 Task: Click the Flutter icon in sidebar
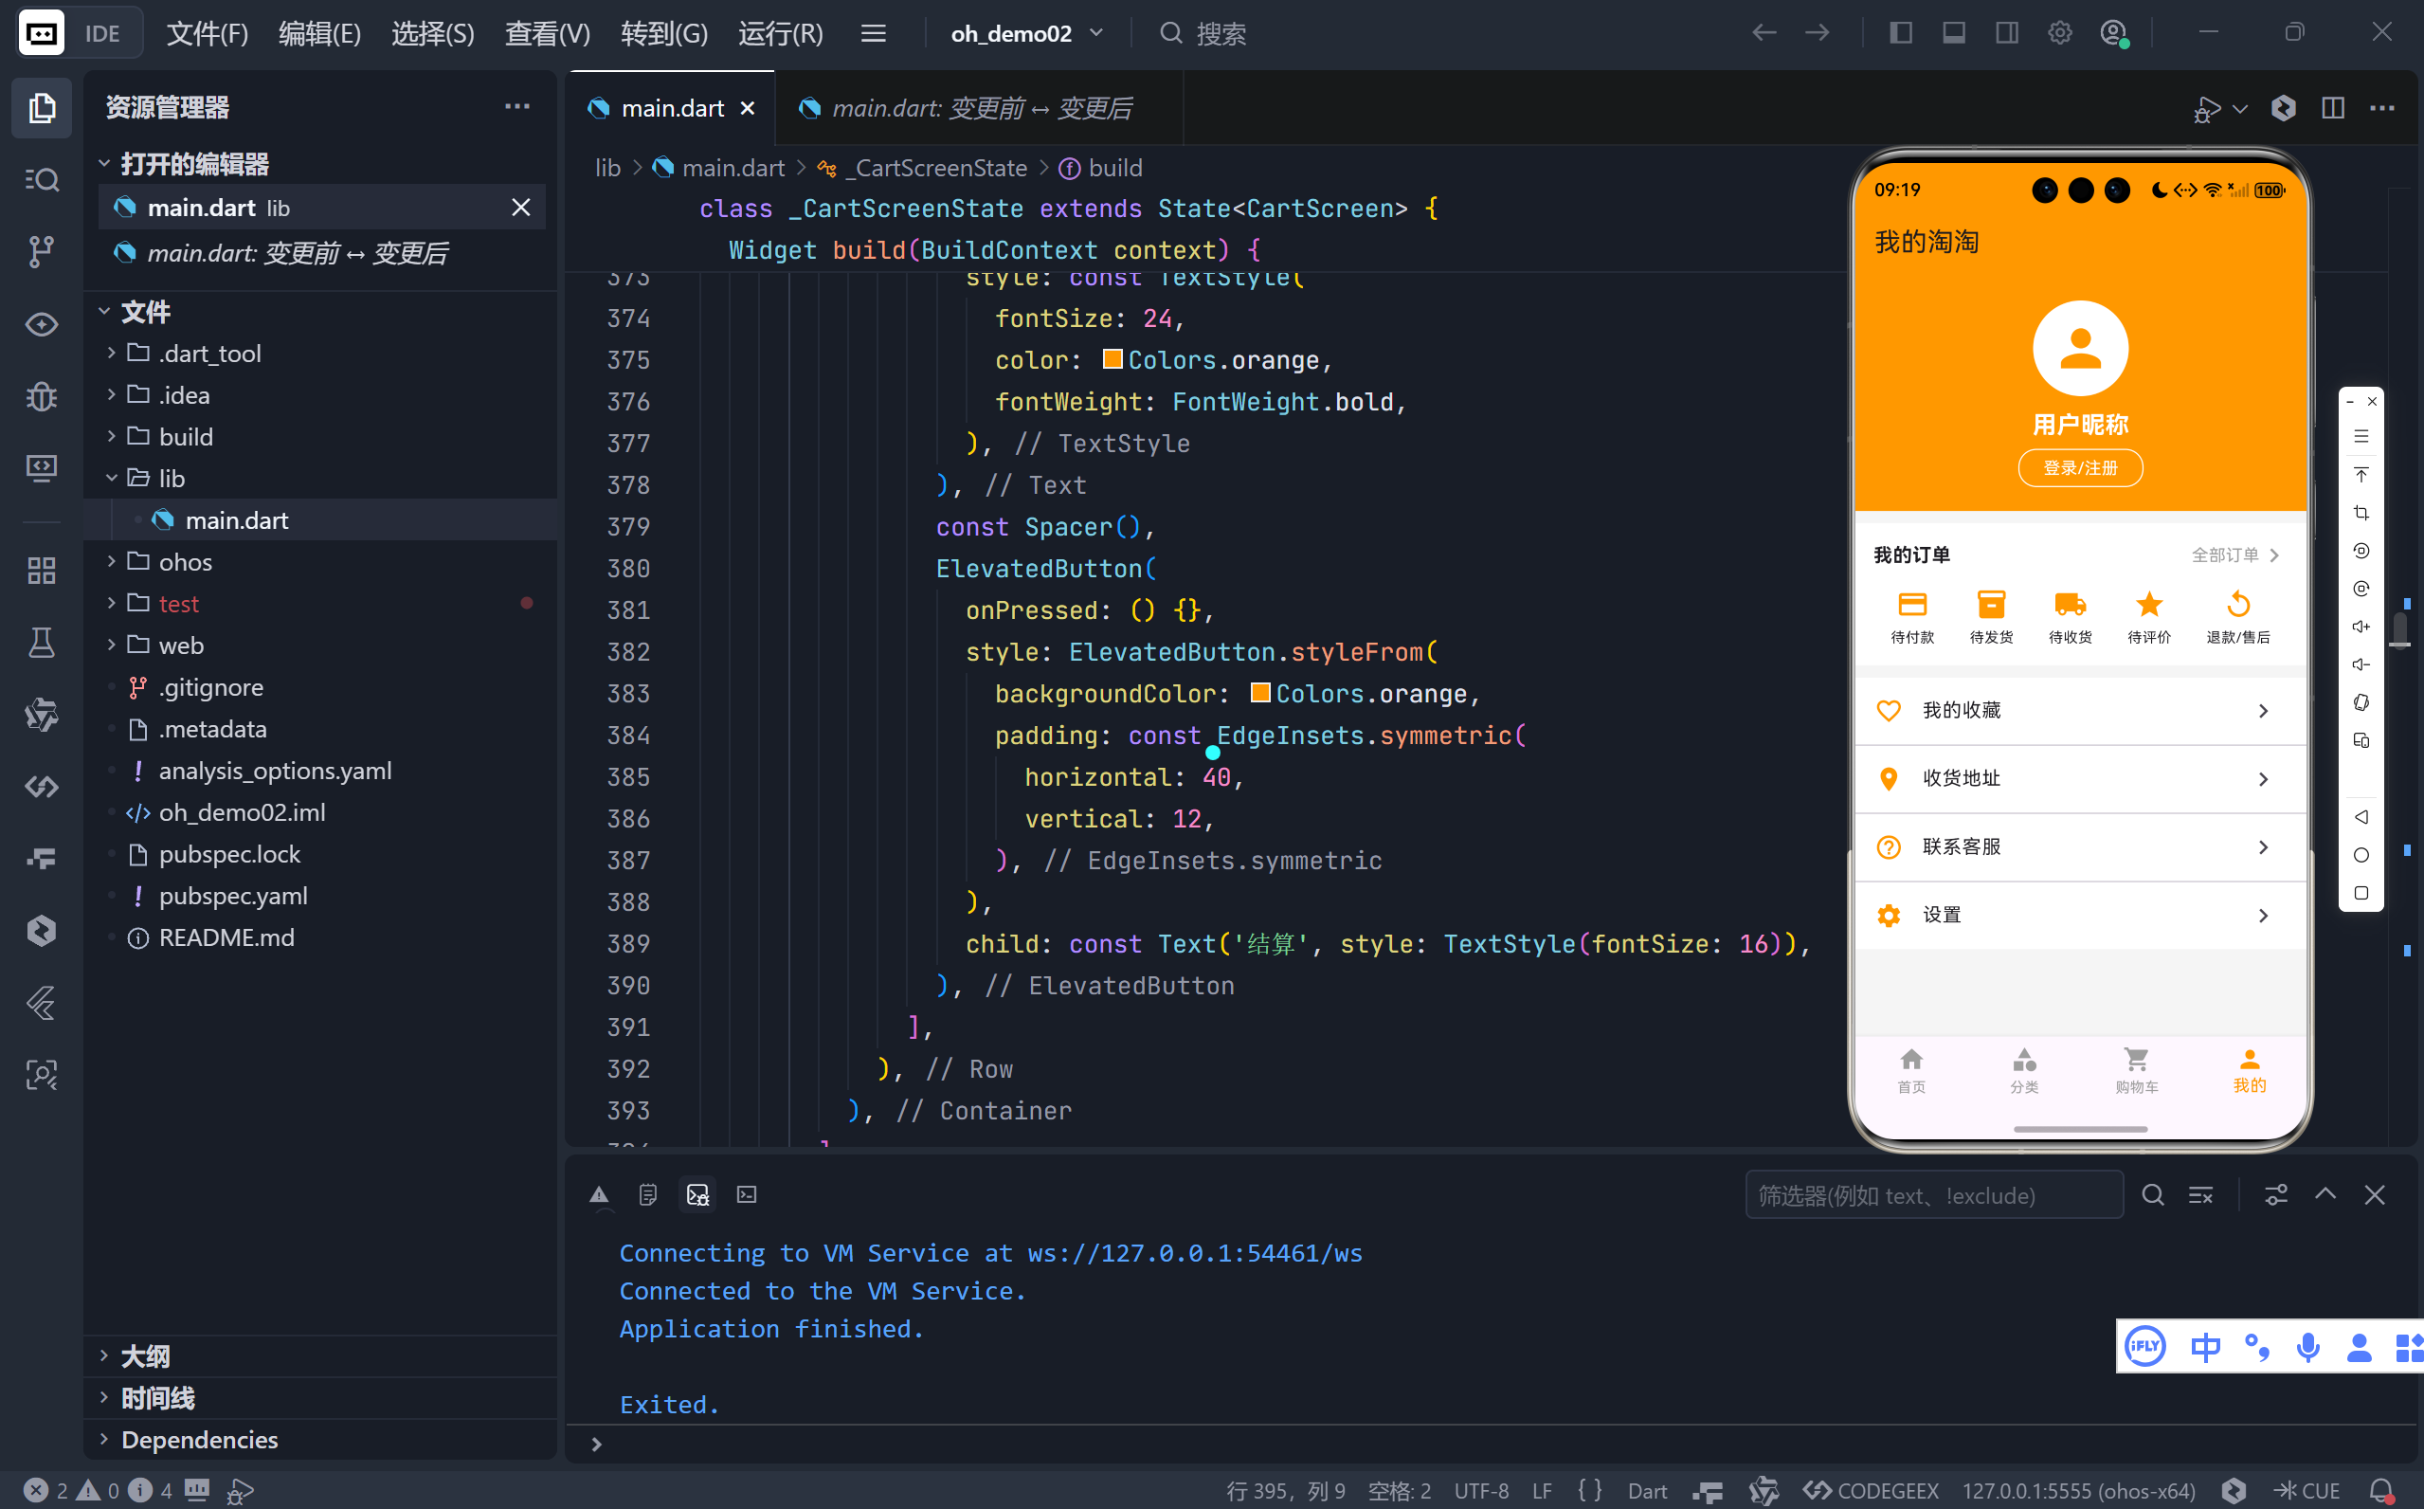click(41, 1002)
